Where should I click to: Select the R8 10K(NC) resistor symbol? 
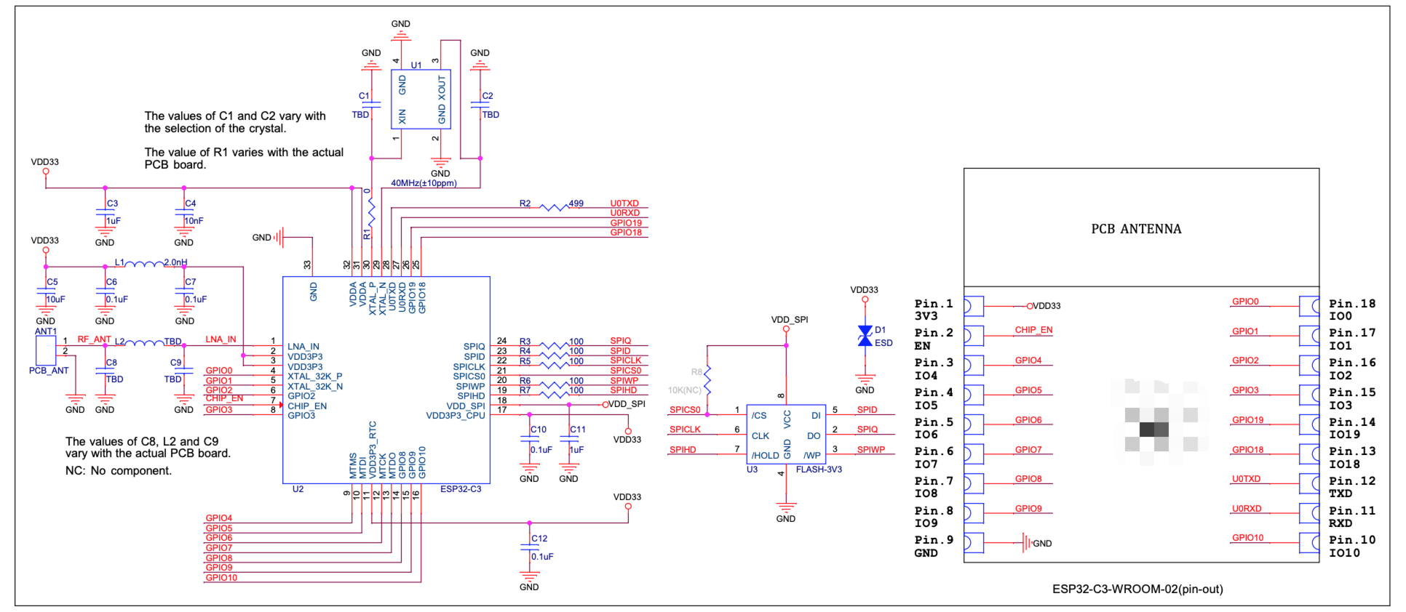pos(707,381)
